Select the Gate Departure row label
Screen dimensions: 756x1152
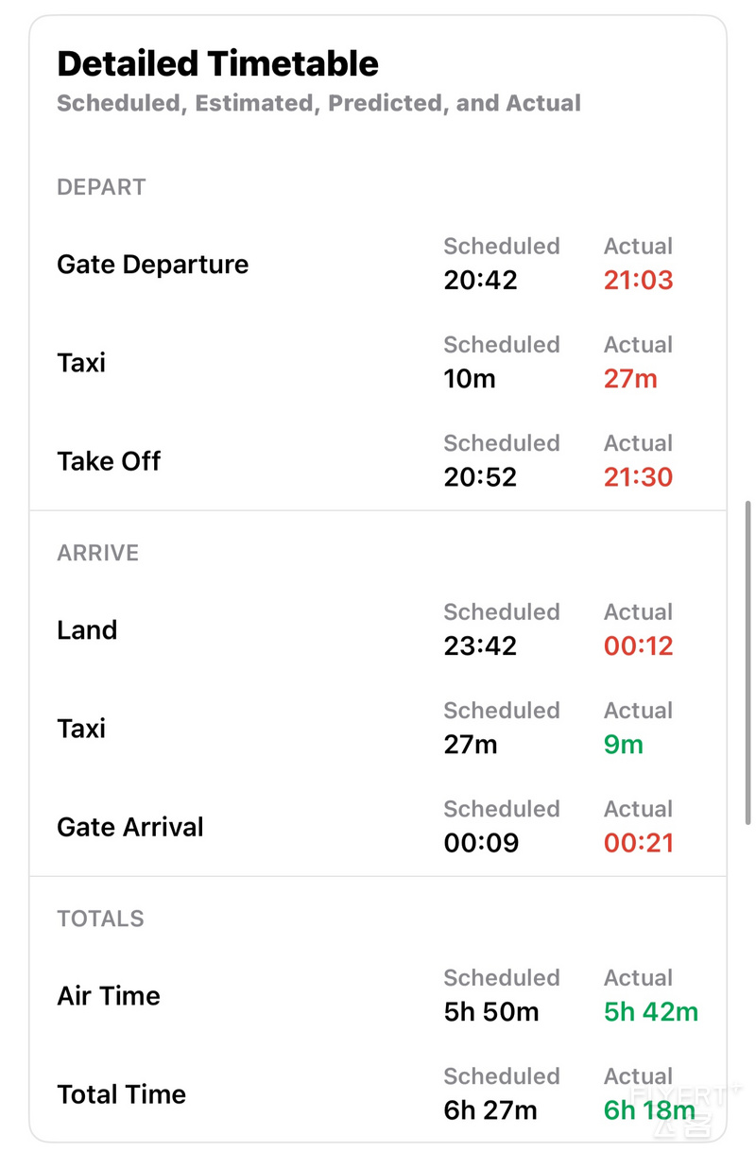[152, 264]
